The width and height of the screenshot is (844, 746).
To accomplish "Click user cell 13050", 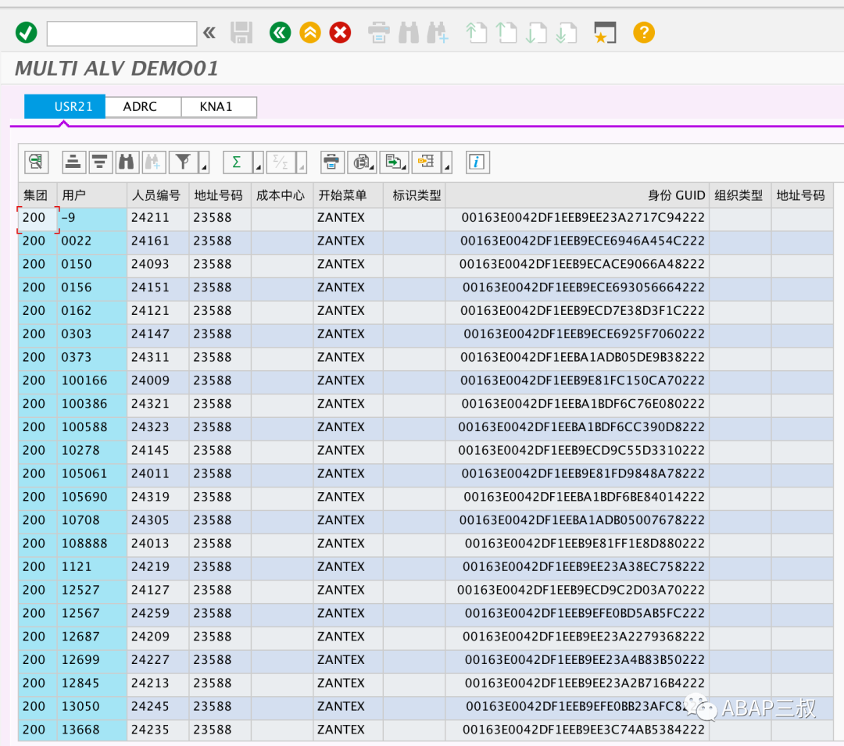I will [92, 707].
